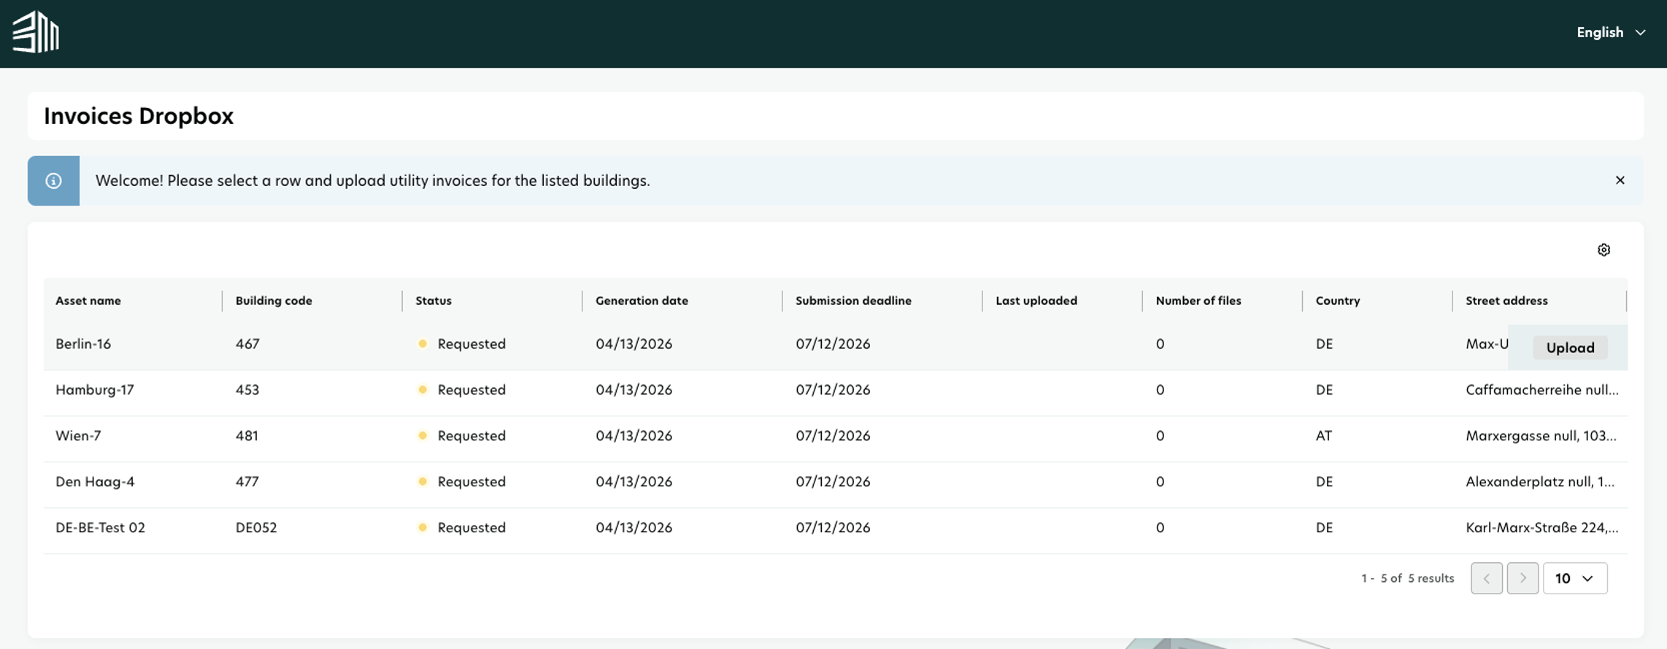Open the rows-per-page dropdown showing 10
This screenshot has width=1667, height=649.
[1574, 578]
